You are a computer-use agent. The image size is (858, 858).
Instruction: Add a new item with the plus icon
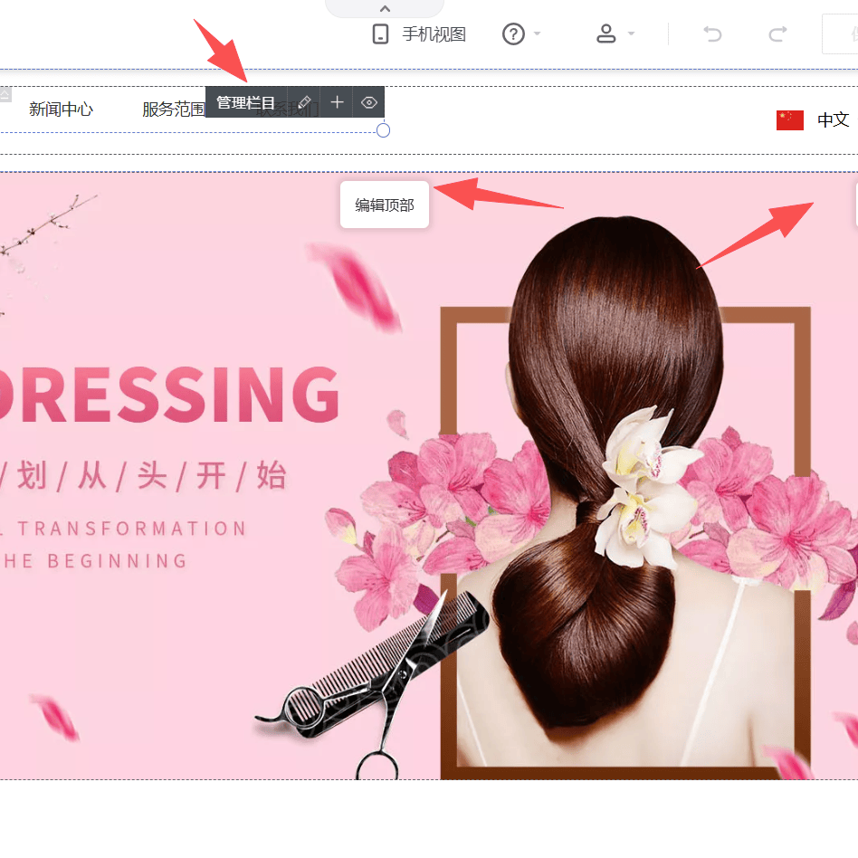click(337, 102)
